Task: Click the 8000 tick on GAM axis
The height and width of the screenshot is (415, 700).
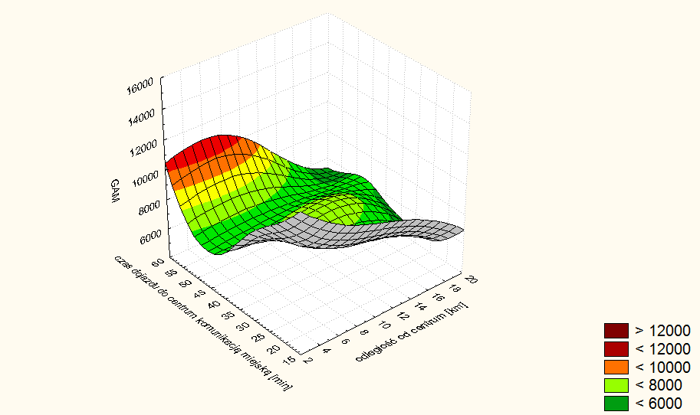Action: (x=149, y=207)
